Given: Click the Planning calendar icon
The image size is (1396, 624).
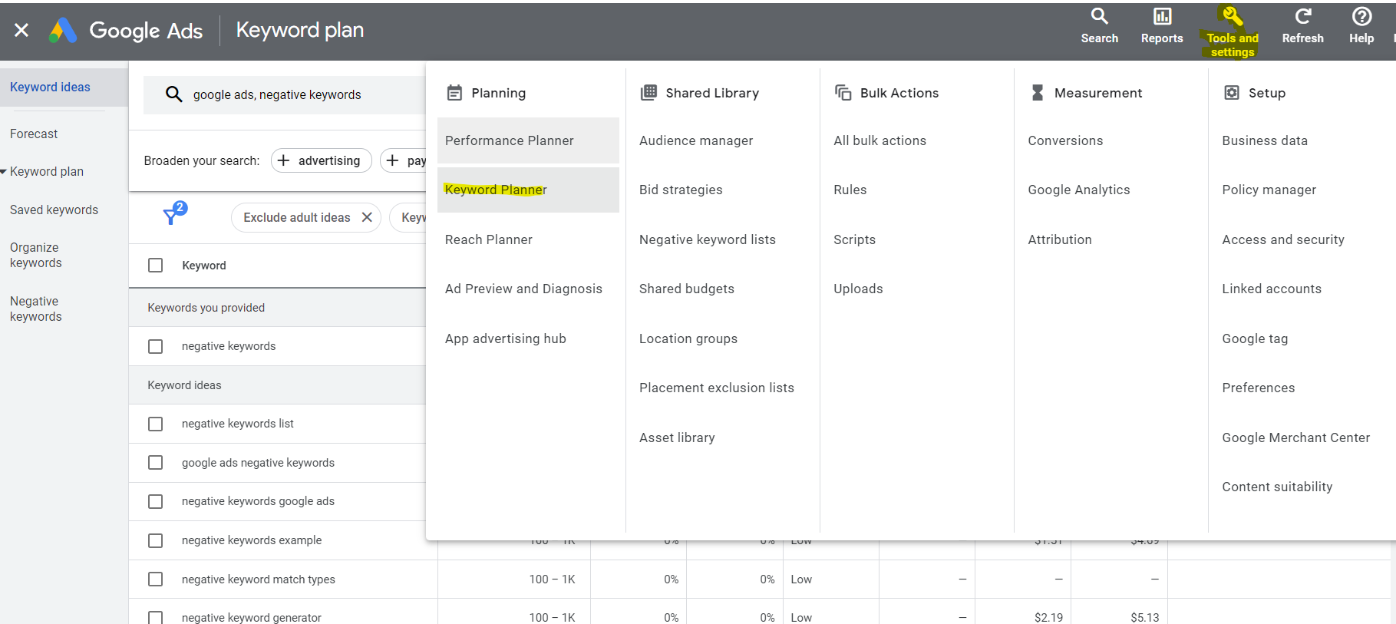Looking at the screenshot, I should (x=454, y=93).
